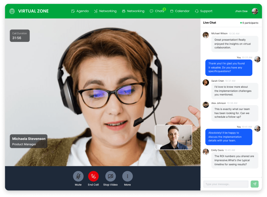Open the Chats speech bubble icon
Image resolution: width=267 pixels, height=197 pixels.
(151, 11)
